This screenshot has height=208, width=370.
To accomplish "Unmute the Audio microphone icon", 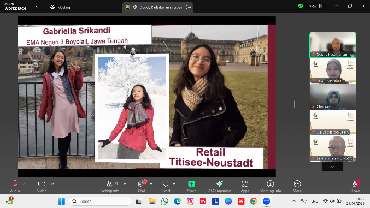I will [15, 184].
